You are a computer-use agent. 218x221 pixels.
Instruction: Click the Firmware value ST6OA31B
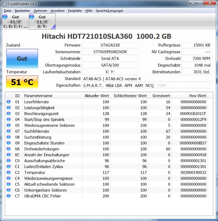(110, 45)
